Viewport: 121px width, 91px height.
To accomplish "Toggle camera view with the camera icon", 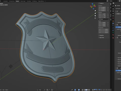I will pyautogui.click(x=95, y=16).
